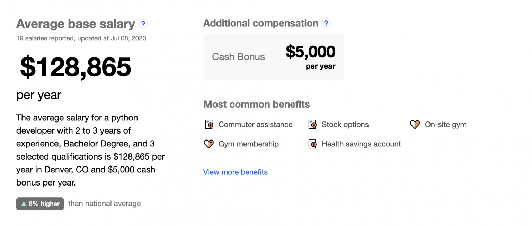
Task: Select the Cash Bonus compensation card
Action: click(x=274, y=56)
